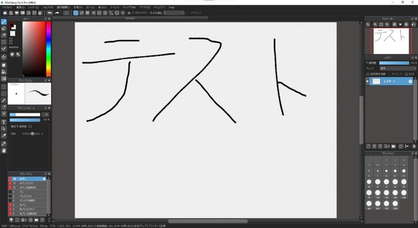418x228 pixels.
Task: Click the Navigator preview thumbnail
Action: click(x=391, y=41)
